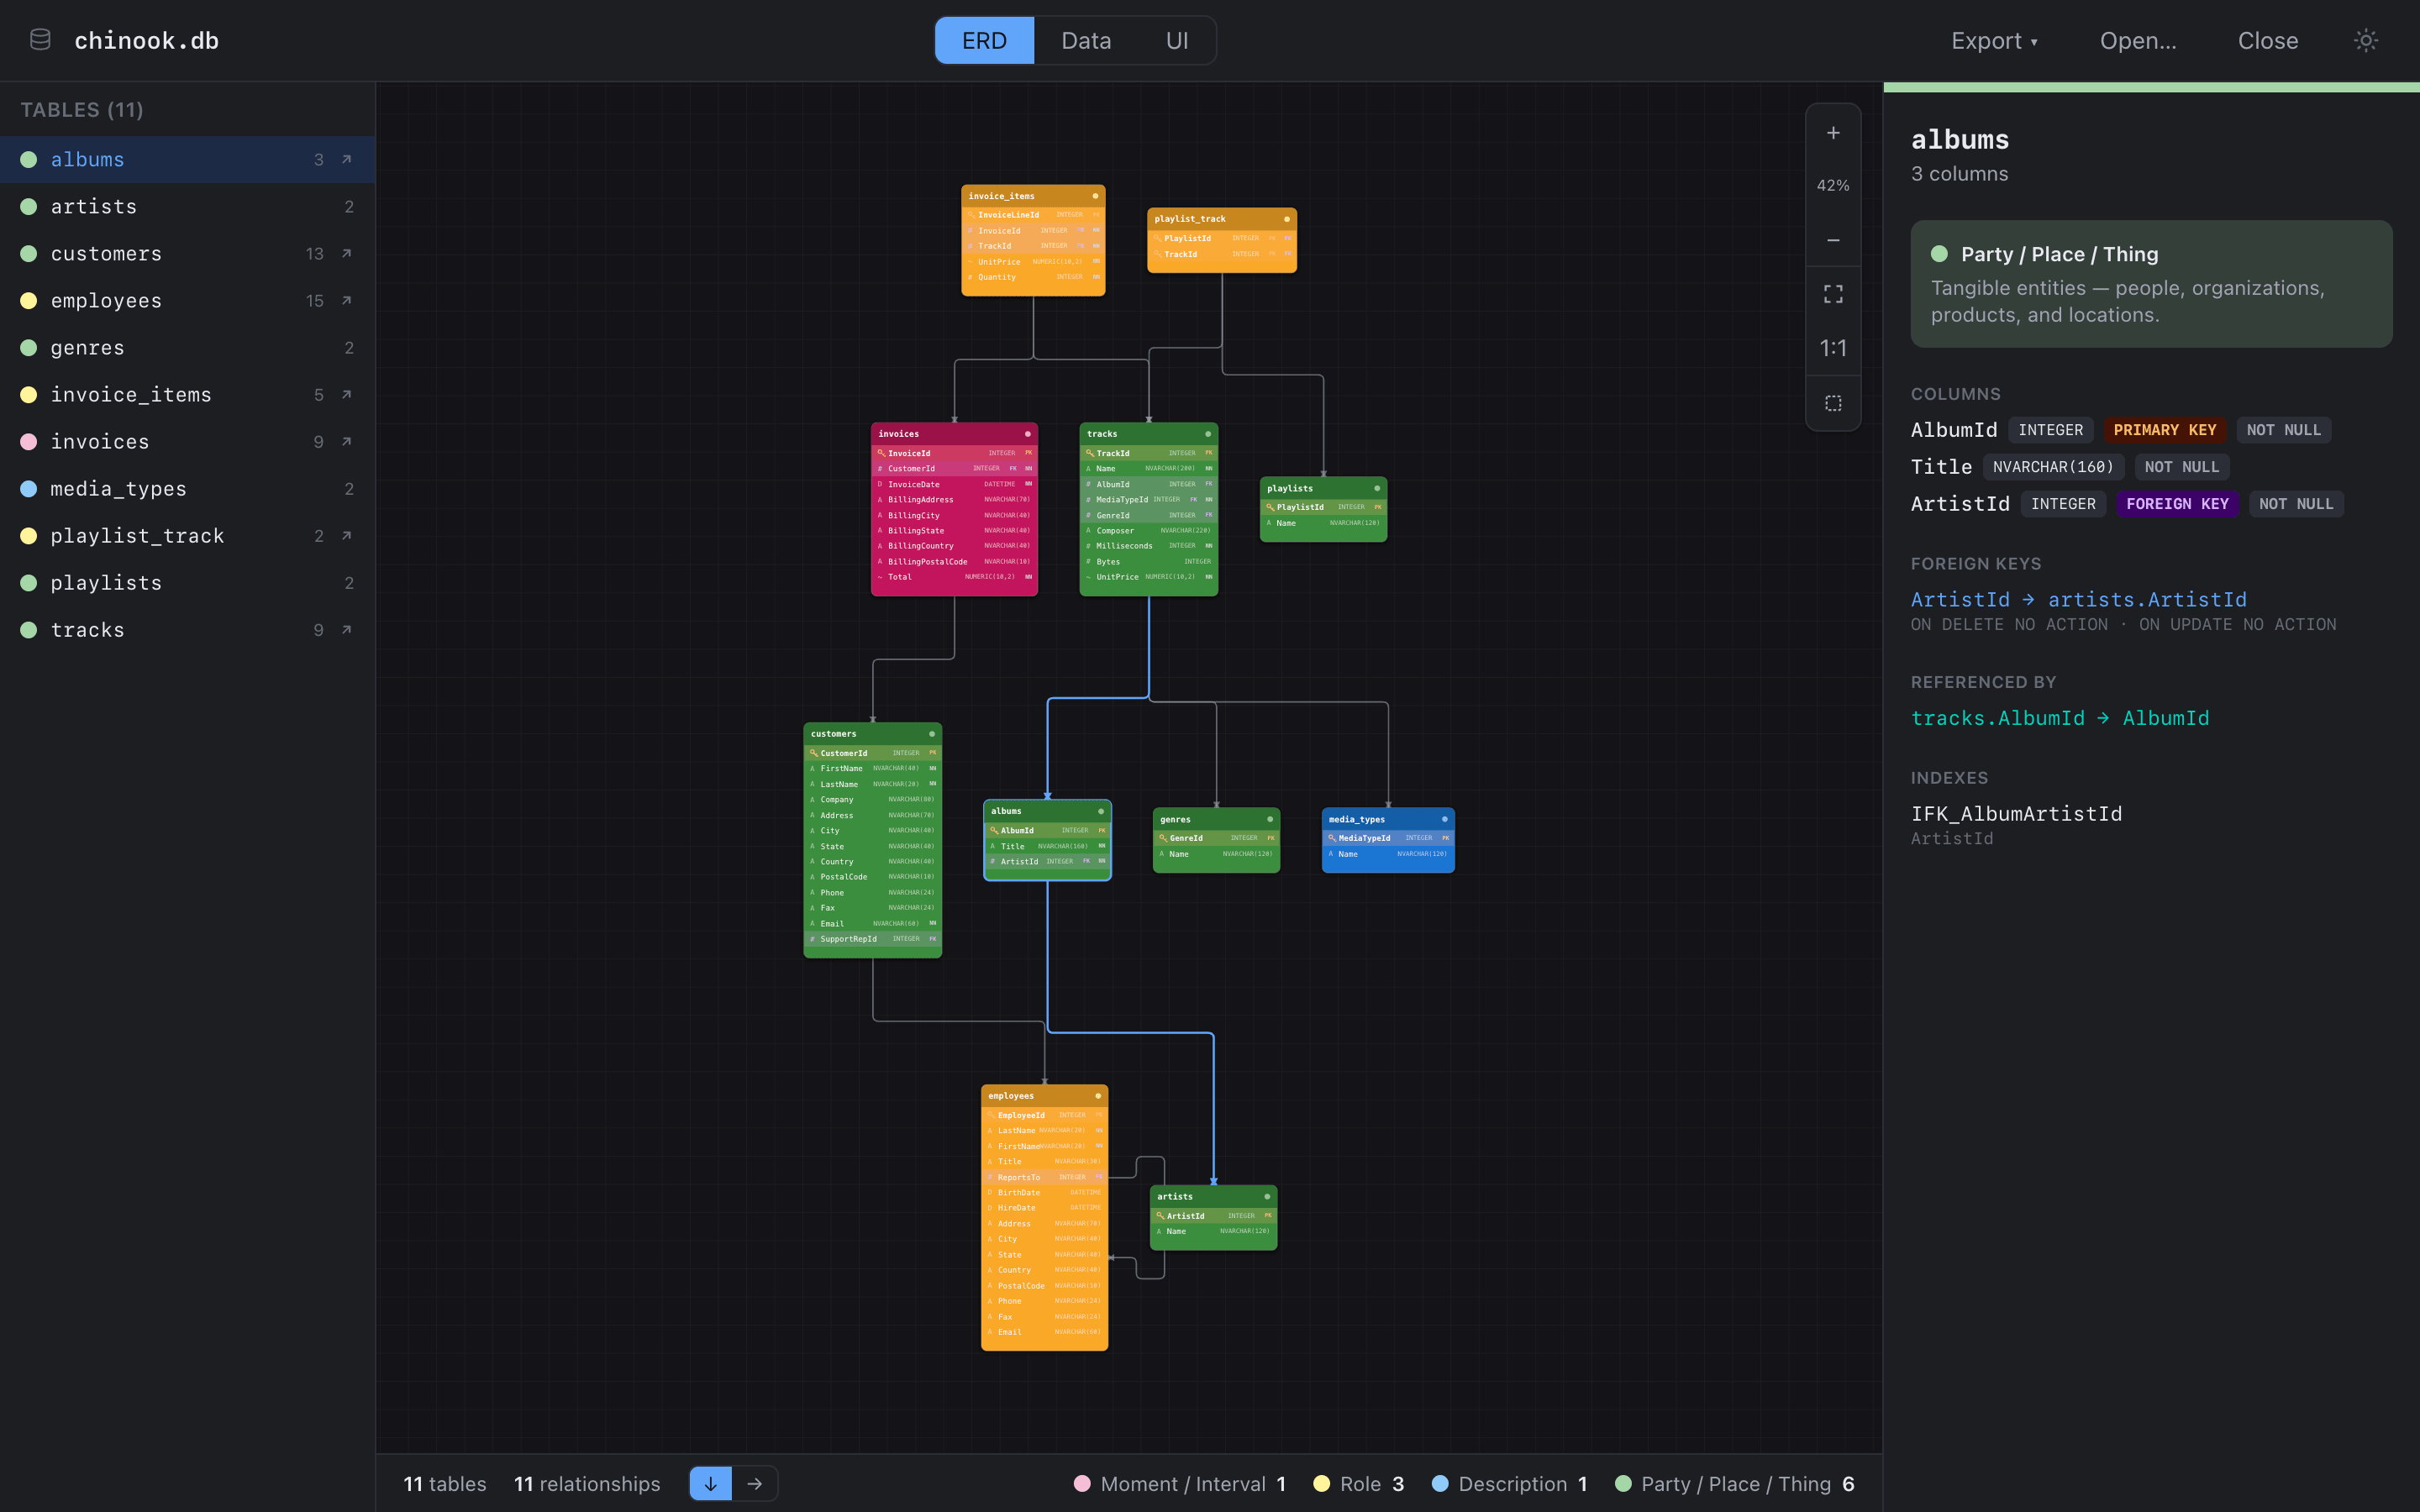Zoom out with the minus icon
Screen dimensions: 2420x1512
[x=1833, y=240]
